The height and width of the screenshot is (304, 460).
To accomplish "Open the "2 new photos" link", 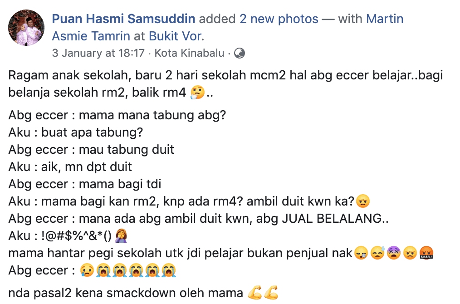I will [279, 19].
